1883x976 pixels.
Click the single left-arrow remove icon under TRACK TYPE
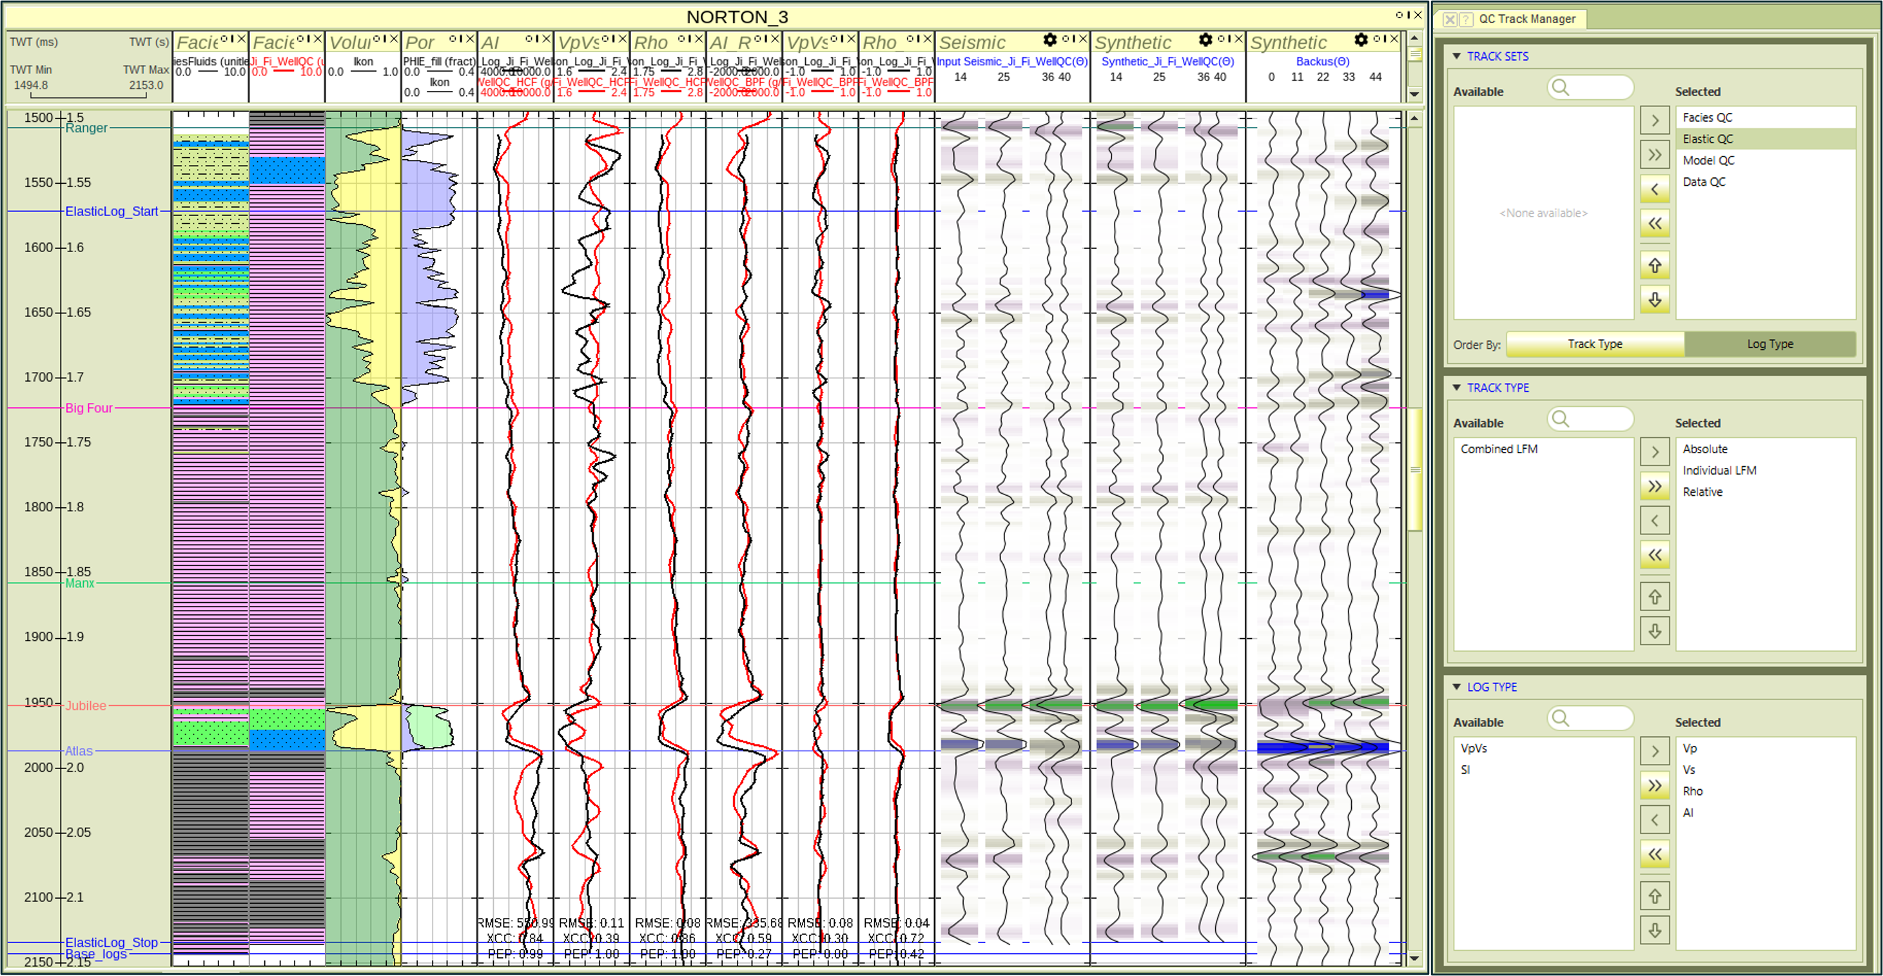(1654, 520)
